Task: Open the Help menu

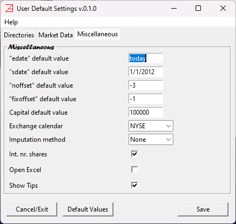Action: tap(11, 22)
